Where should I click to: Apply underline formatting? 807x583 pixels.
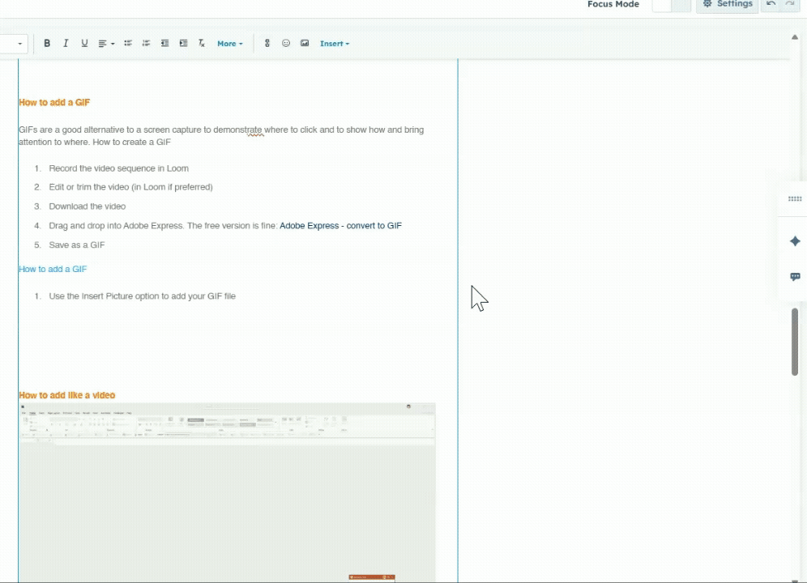coord(84,43)
